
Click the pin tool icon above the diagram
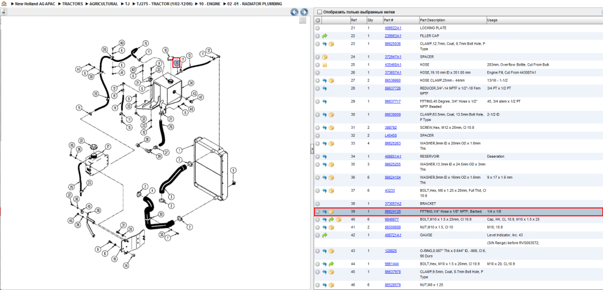[4, 12]
